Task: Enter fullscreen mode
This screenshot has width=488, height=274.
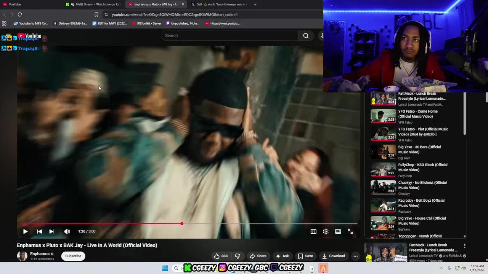Action: click(x=350, y=231)
